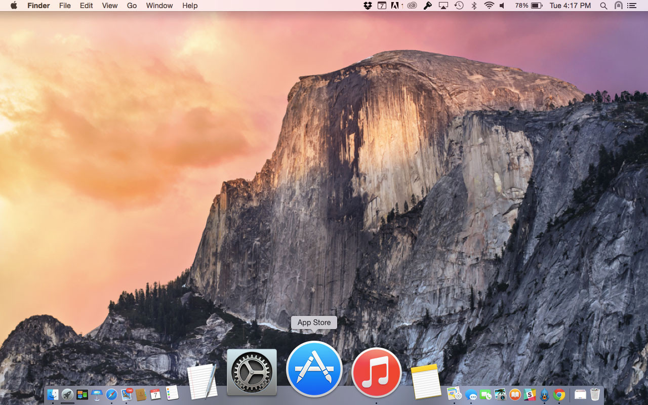Open the Window menu
Screen dimensions: 648x405
point(159,6)
